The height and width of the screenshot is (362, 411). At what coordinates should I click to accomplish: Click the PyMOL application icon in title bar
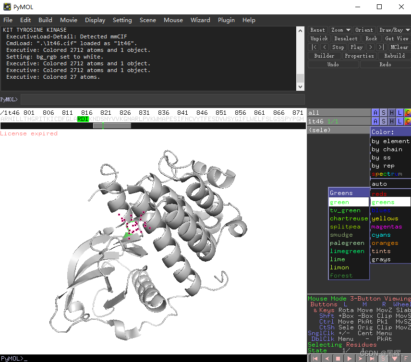pos(7,7)
